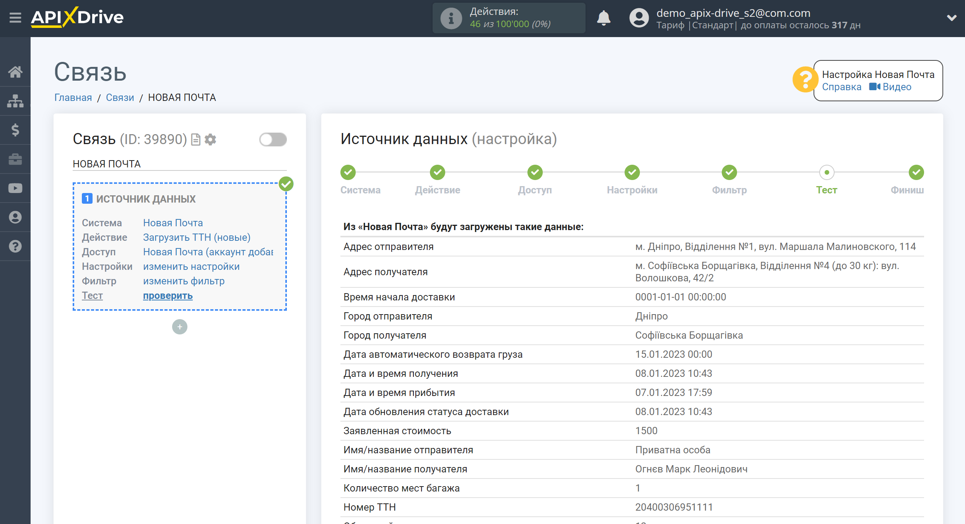The width and height of the screenshot is (965, 524).
Task: Open the help question sidebar icon
Action: point(15,246)
